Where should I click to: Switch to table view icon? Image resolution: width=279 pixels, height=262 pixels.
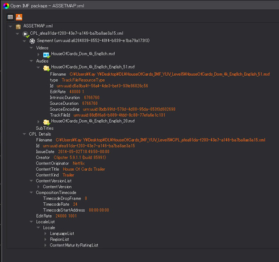[10, 17]
